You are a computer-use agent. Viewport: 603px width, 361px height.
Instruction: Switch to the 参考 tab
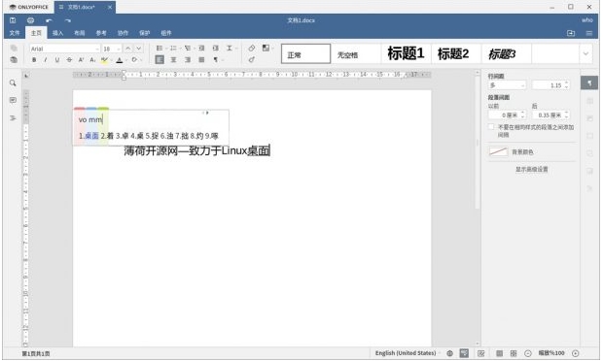click(x=101, y=33)
